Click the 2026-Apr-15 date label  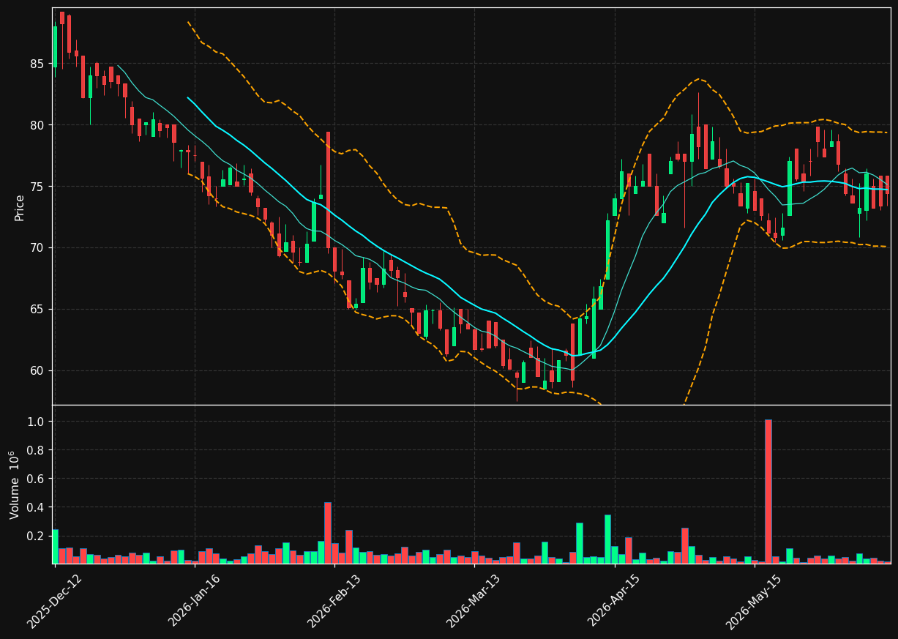point(613,601)
